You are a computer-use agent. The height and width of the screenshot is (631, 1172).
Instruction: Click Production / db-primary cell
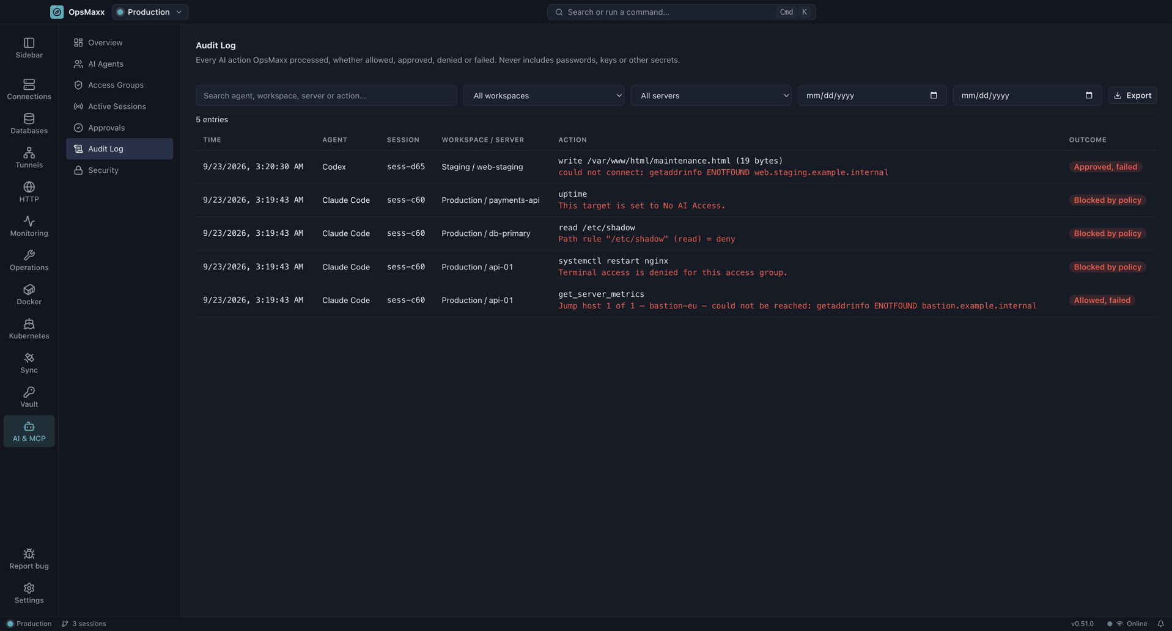click(x=485, y=233)
